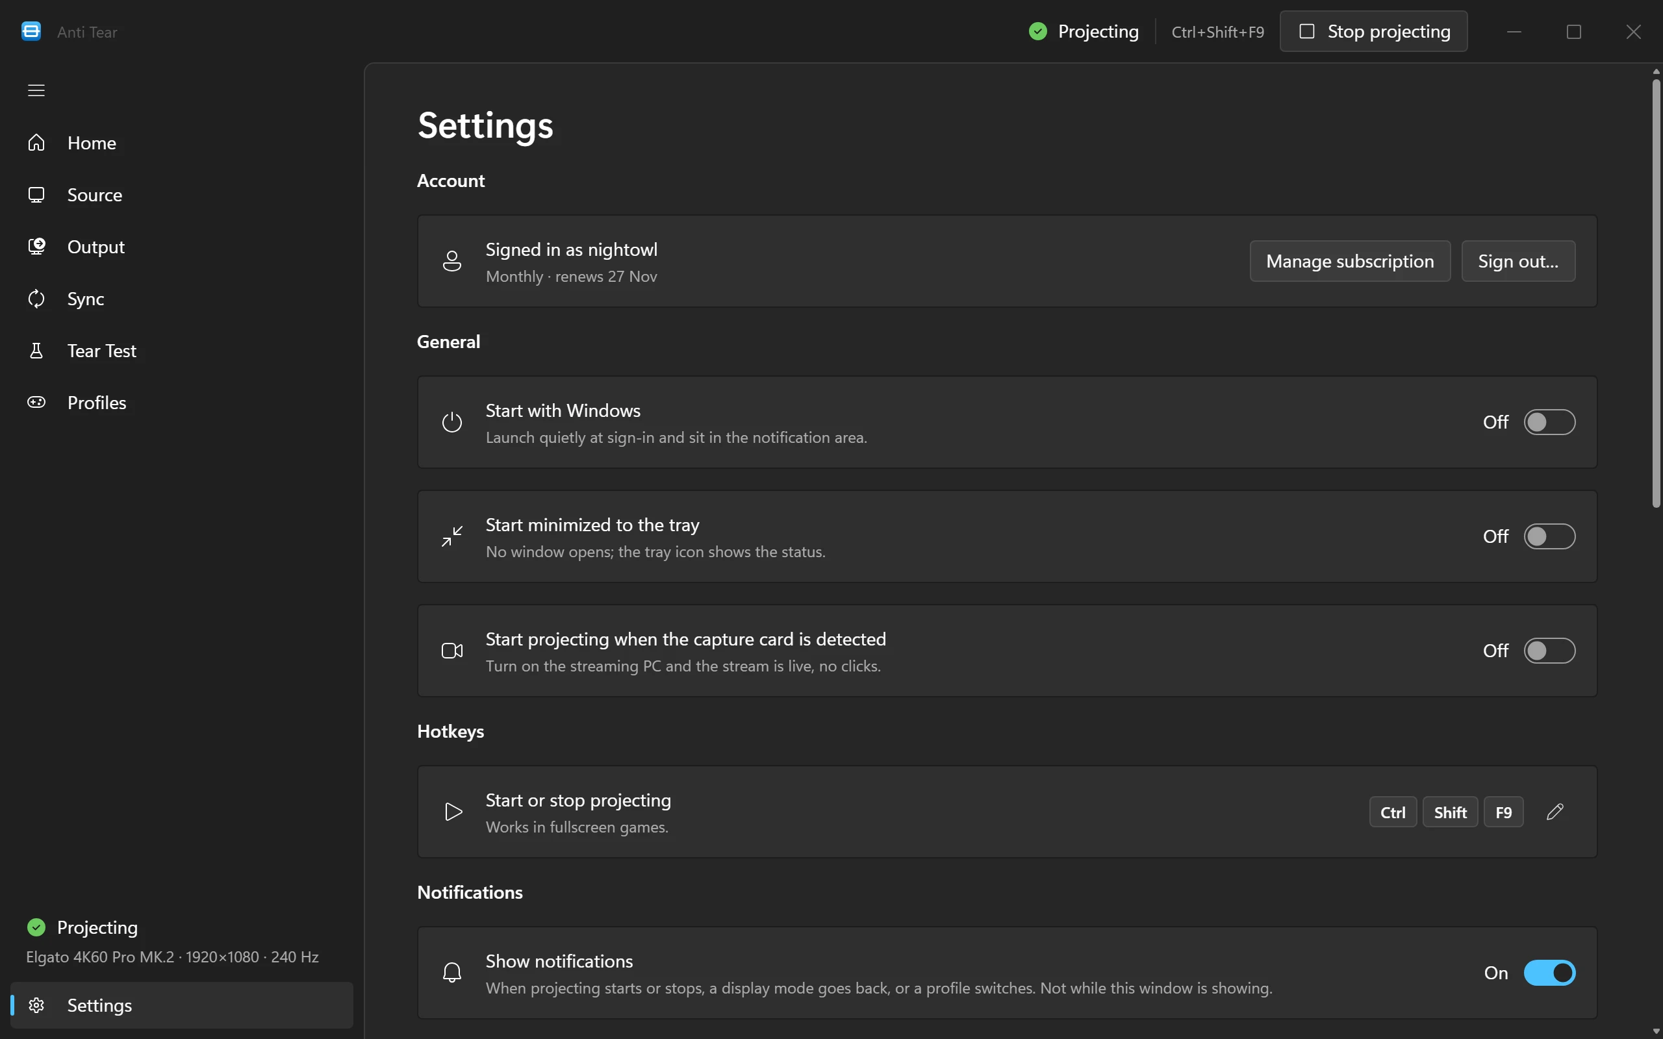Screen dimensions: 1663x1039
Task: Open the Profiles page
Action: tap(182, 402)
